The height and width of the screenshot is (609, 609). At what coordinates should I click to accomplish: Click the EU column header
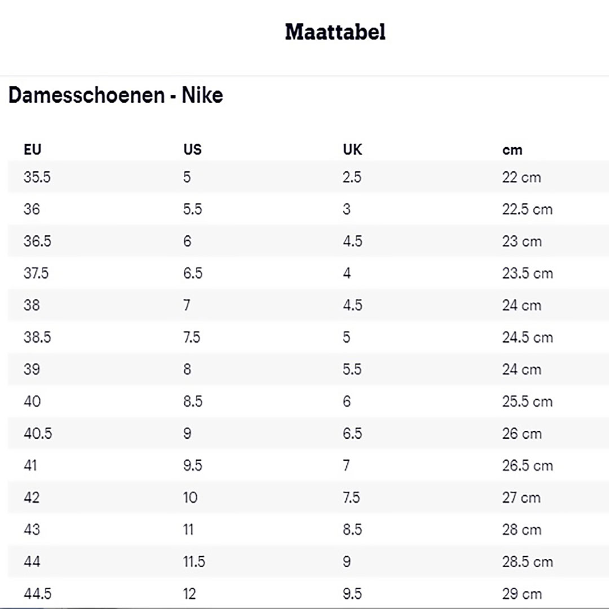coord(33,149)
